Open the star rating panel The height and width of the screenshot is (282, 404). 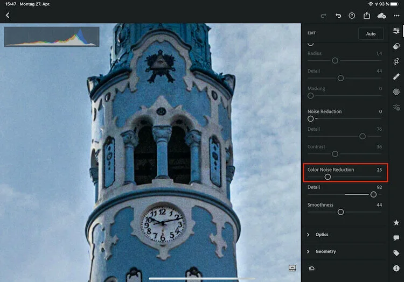click(396, 223)
